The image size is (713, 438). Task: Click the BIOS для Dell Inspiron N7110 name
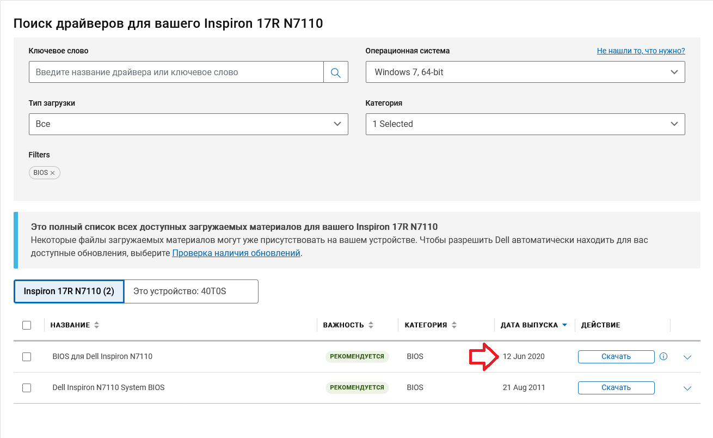click(102, 357)
